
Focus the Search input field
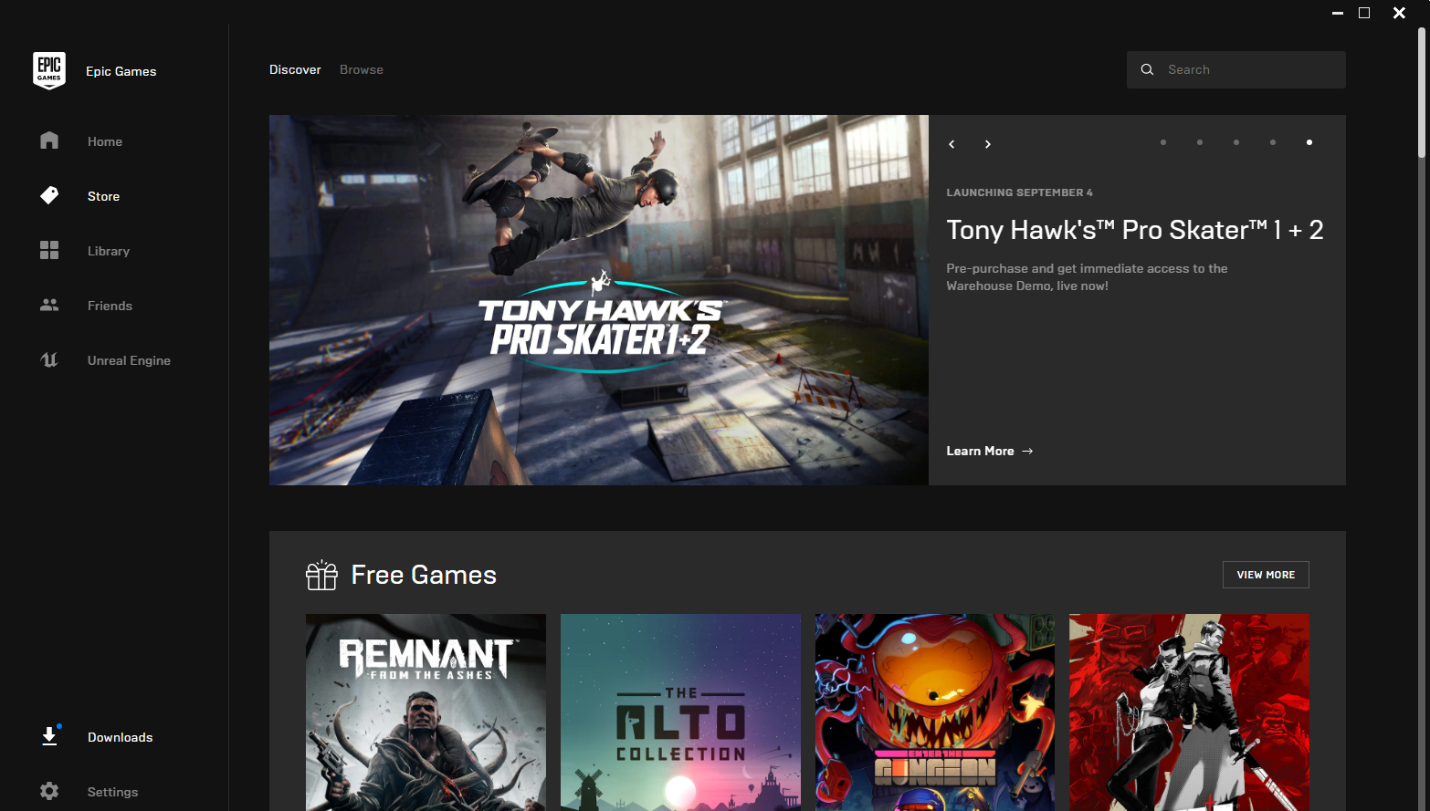1236,69
